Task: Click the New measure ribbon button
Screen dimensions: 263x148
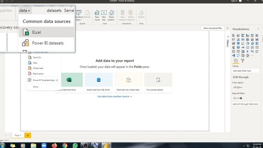Action: click(122, 15)
